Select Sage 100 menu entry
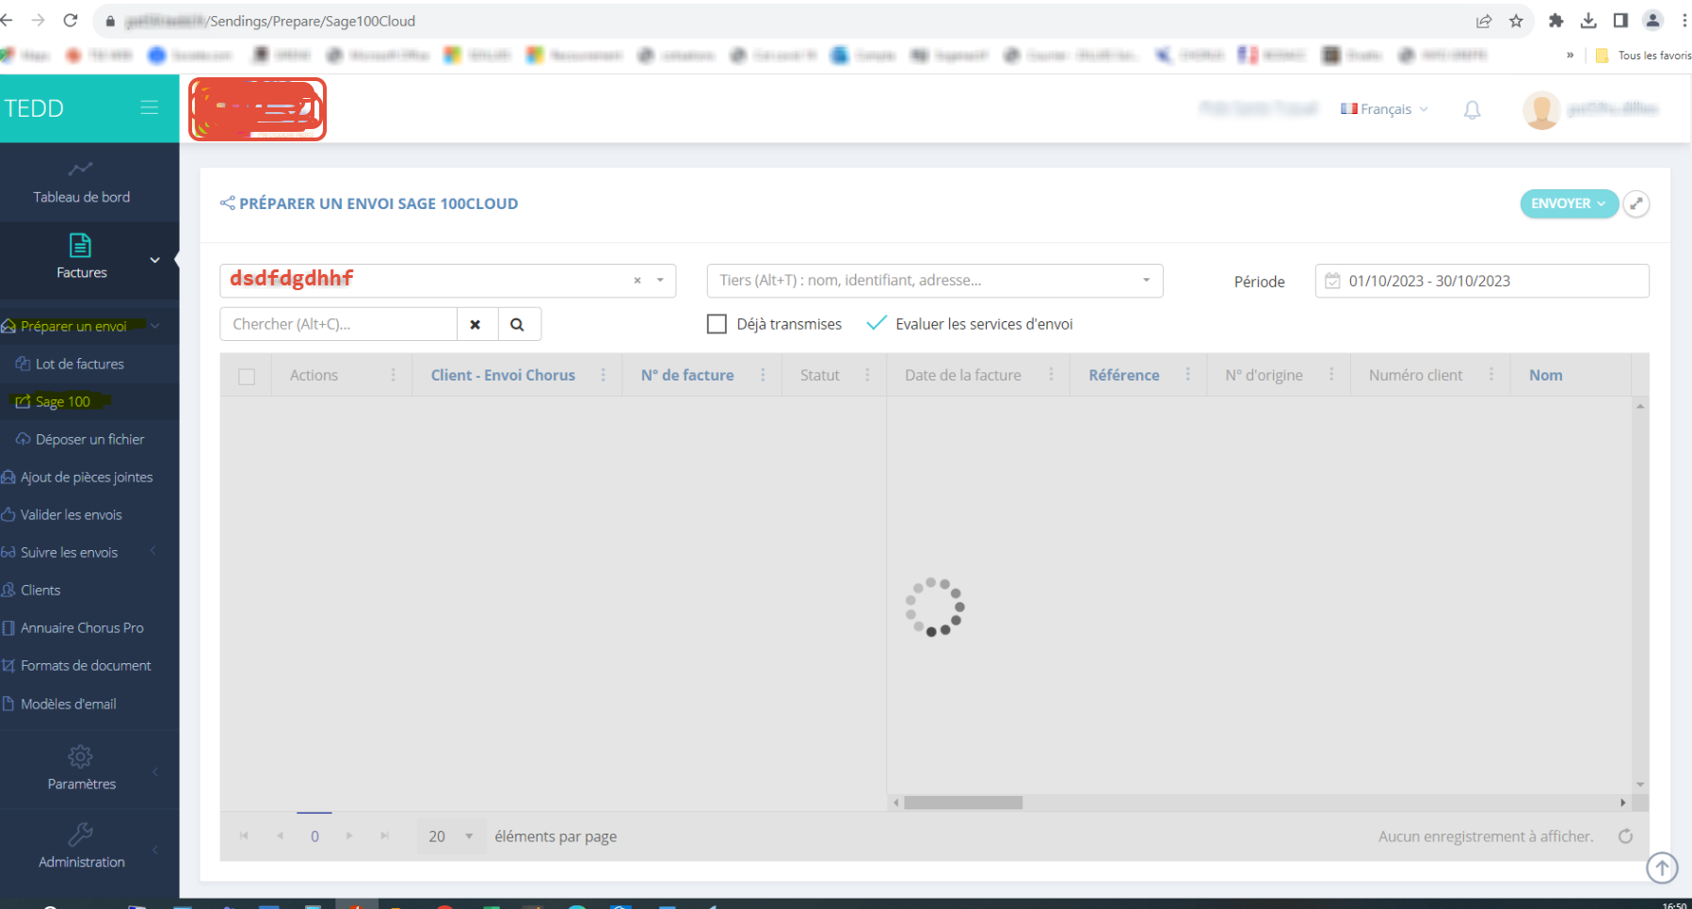Screen dimensions: 1692x909 coord(63,401)
